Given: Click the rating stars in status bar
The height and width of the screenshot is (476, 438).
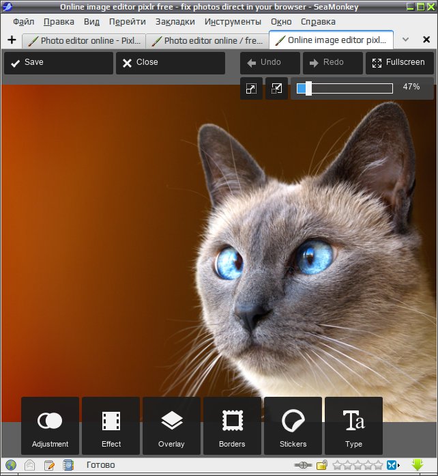Looking at the screenshot, I should click(x=358, y=465).
